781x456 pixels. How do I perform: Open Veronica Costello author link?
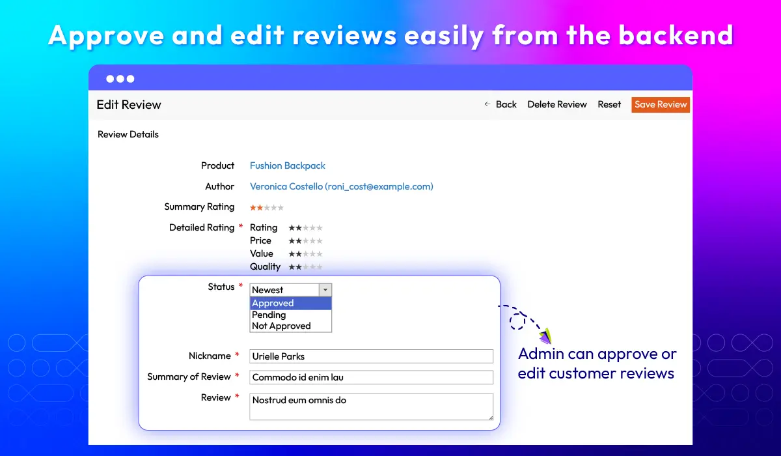[x=341, y=186]
